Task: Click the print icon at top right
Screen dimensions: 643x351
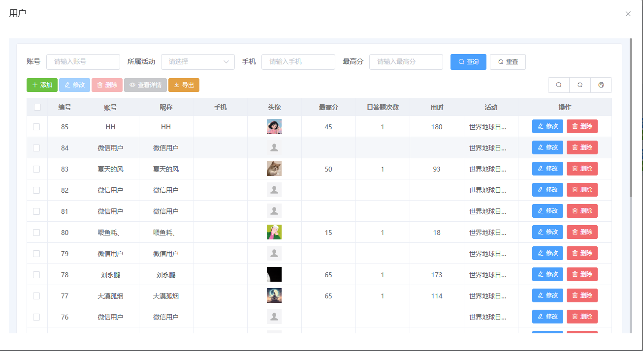Action: (x=601, y=85)
